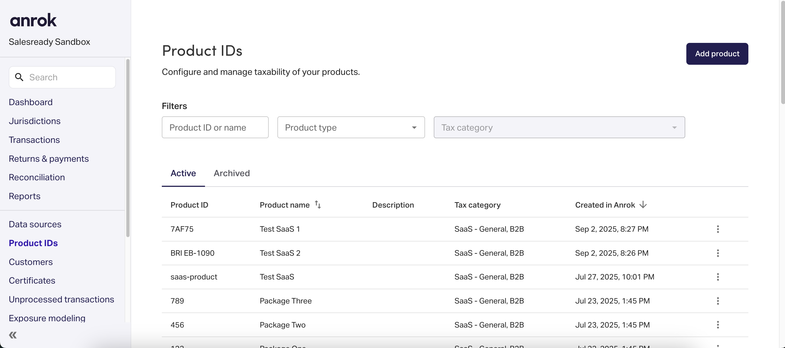This screenshot has width=785, height=348.
Task: Switch to the Archived tab
Action: pyautogui.click(x=232, y=173)
